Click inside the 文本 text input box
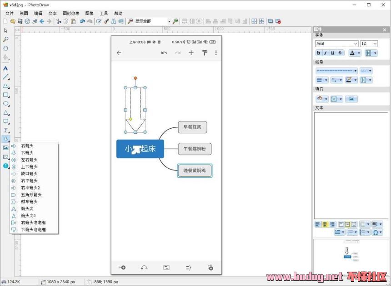391x286 pixels. 351,163
